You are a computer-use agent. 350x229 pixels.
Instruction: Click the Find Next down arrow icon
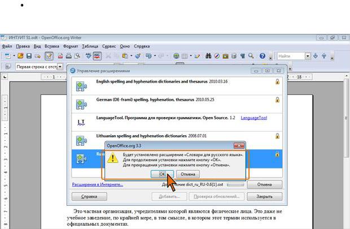(x=316, y=56)
